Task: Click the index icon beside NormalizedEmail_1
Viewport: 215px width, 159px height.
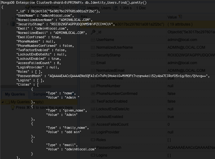Action: coord(28,7)
